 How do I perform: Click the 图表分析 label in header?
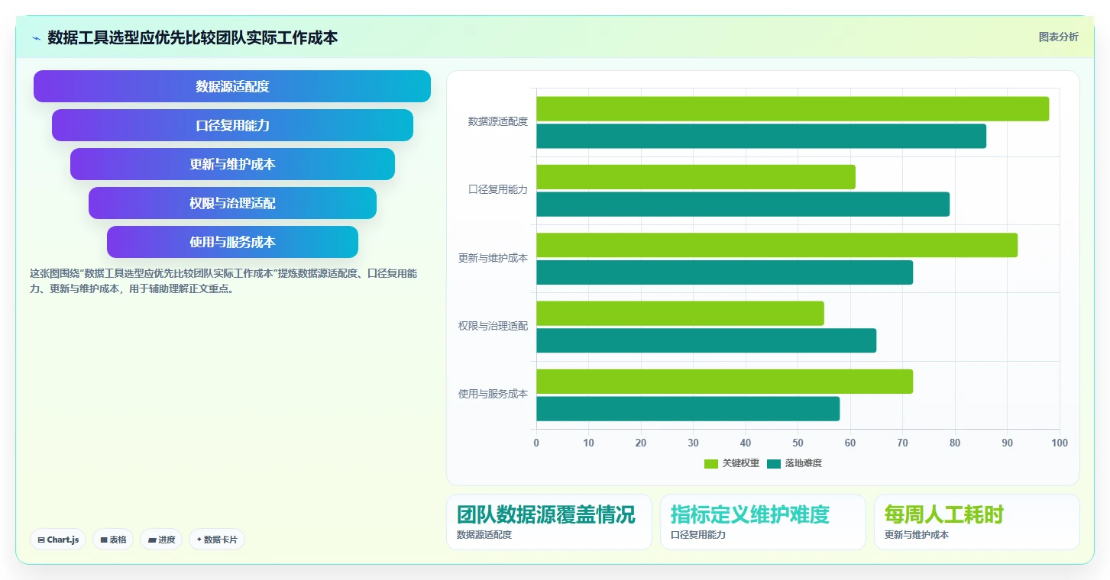tap(1058, 37)
